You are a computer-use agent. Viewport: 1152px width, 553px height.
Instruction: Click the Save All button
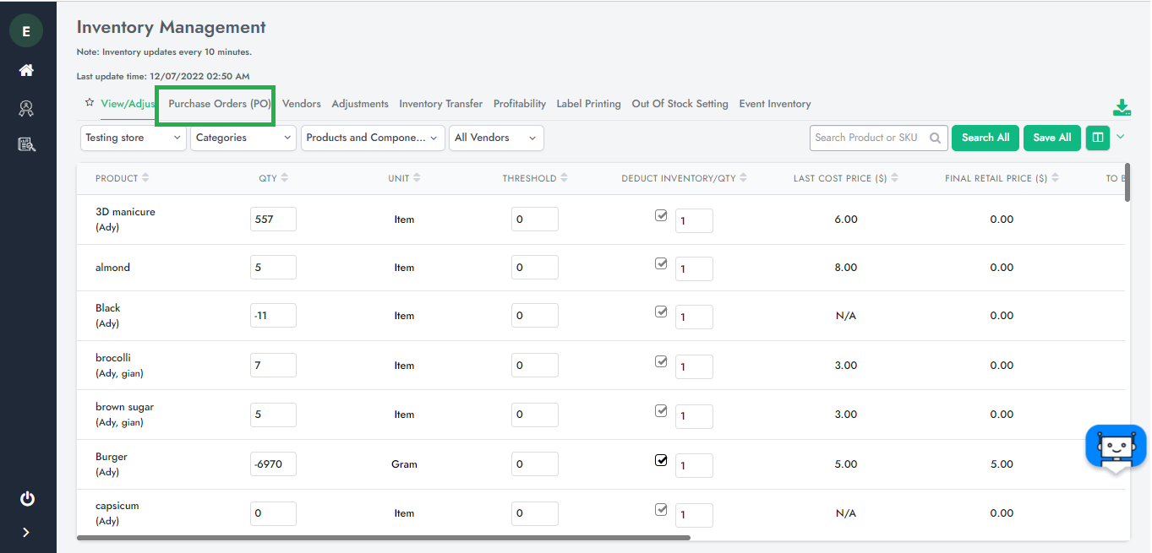1051,138
